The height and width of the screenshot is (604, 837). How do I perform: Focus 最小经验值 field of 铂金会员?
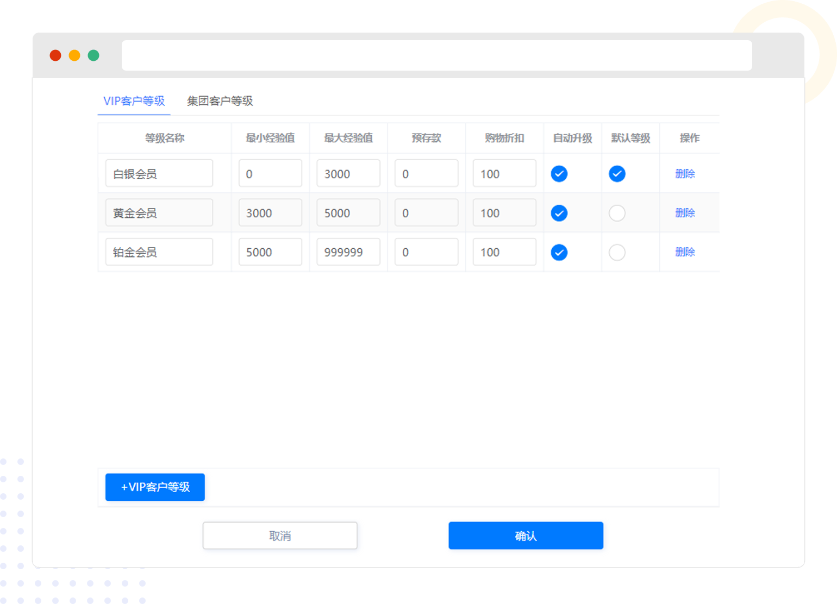(270, 251)
